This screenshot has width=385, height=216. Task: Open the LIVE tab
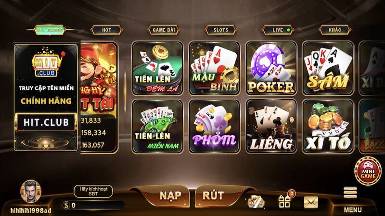click(x=278, y=30)
